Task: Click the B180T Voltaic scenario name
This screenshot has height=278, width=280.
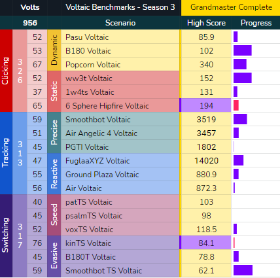Action: pyautogui.click(x=90, y=257)
